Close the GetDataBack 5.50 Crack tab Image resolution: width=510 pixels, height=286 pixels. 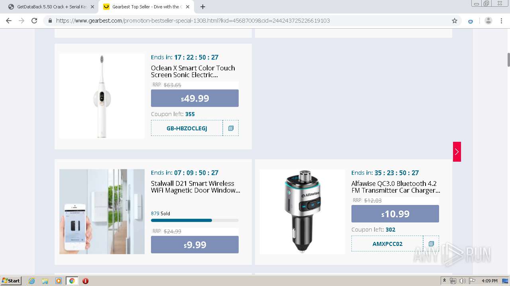tap(92, 7)
